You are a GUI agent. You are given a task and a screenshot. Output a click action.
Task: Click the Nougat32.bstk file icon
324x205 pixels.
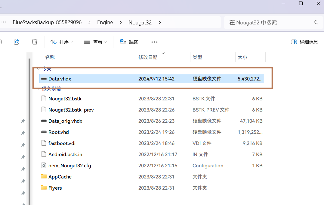coord(44,98)
